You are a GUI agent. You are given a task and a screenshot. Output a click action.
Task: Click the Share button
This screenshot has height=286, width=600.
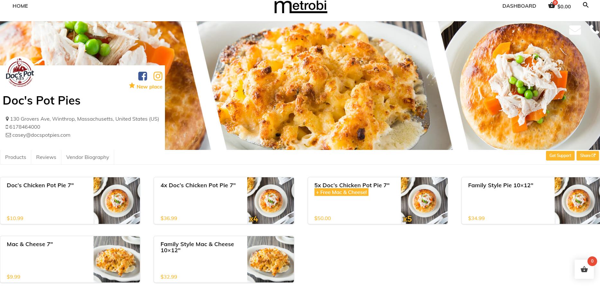[x=587, y=155]
